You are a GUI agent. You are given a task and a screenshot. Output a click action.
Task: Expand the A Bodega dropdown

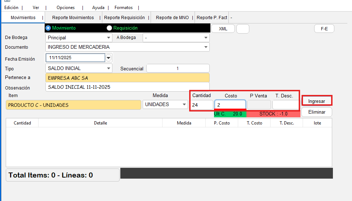pyautogui.click(x=206, y=38)
